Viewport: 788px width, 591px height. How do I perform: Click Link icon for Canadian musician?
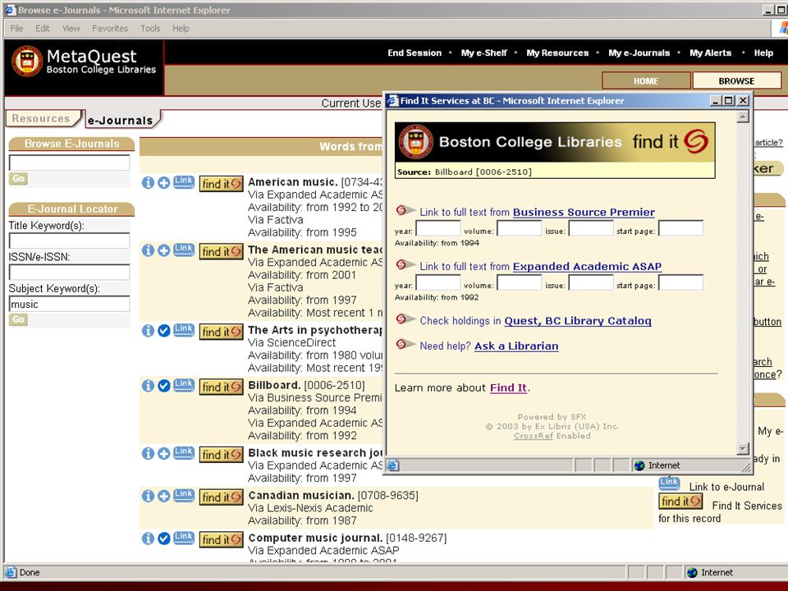(184, 495)
